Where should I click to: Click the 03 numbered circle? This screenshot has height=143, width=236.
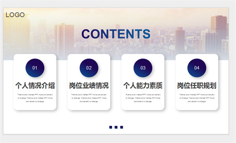point(143,68)
